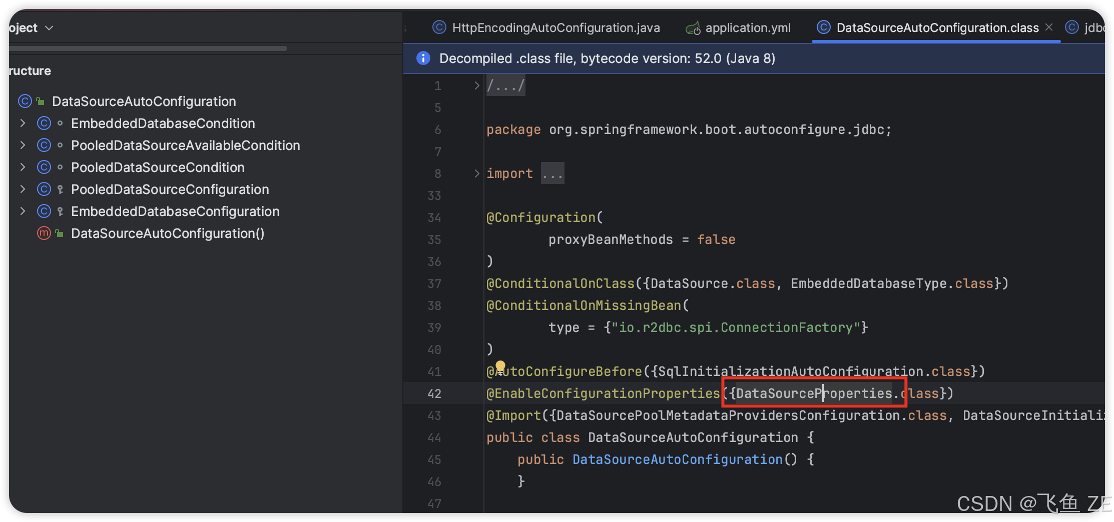Click the class icon of EmbeddedDatabaseCondition
1114x522 pixels.
[x=44, y=123]
